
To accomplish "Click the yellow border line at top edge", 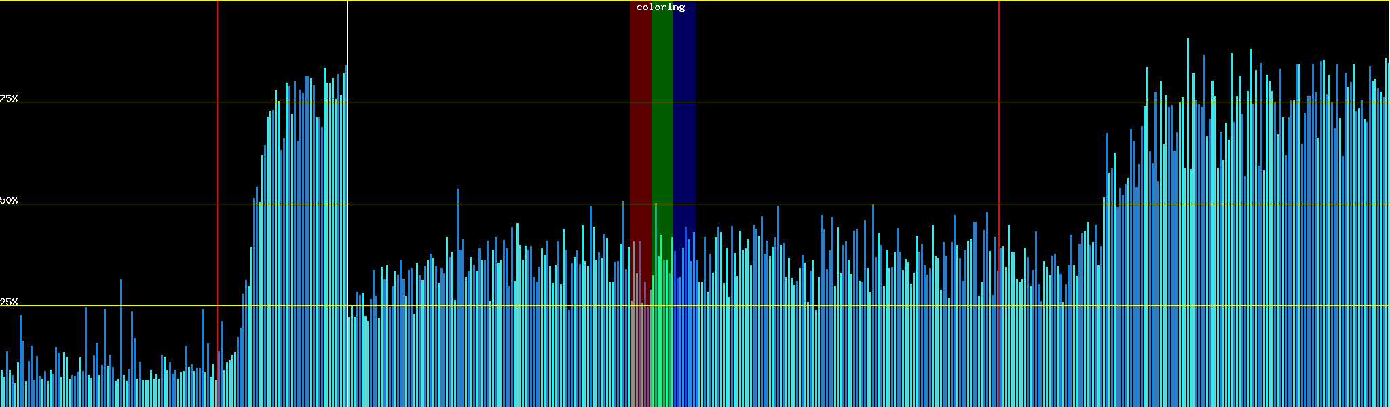I will point(814,1).
